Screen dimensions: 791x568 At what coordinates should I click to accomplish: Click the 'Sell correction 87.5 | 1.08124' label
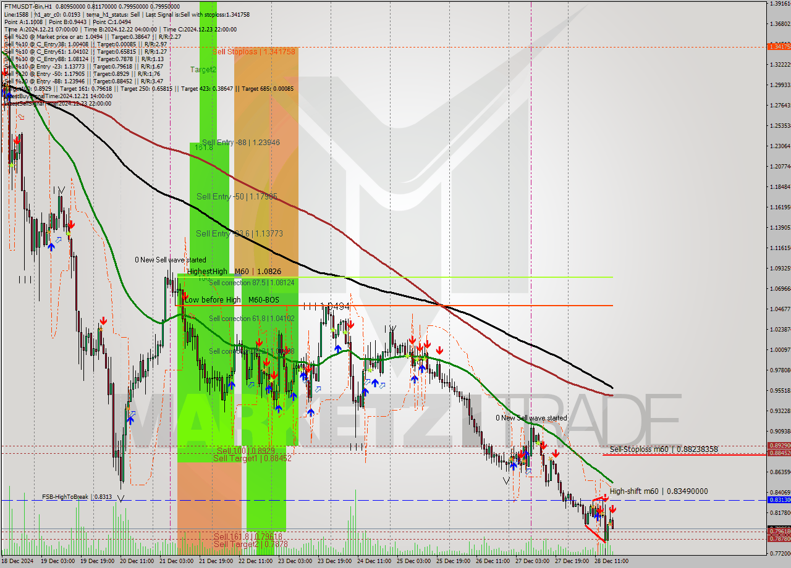click(x=252, y=283)
